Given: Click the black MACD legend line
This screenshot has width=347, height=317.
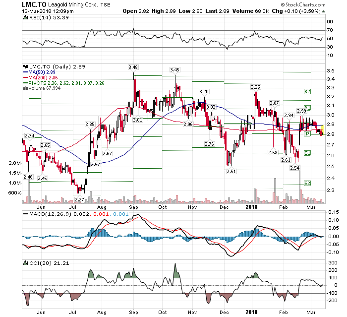Looking at the screenshot, I should pos(26,214).
